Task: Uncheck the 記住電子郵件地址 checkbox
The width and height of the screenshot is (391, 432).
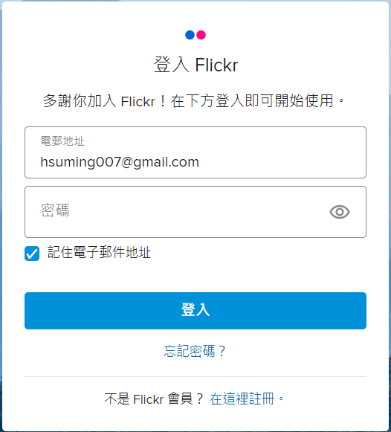Action: click(32, 254)
